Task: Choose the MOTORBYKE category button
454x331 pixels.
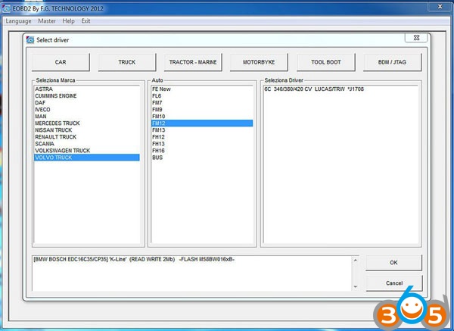Action: [x=259, y=62]
